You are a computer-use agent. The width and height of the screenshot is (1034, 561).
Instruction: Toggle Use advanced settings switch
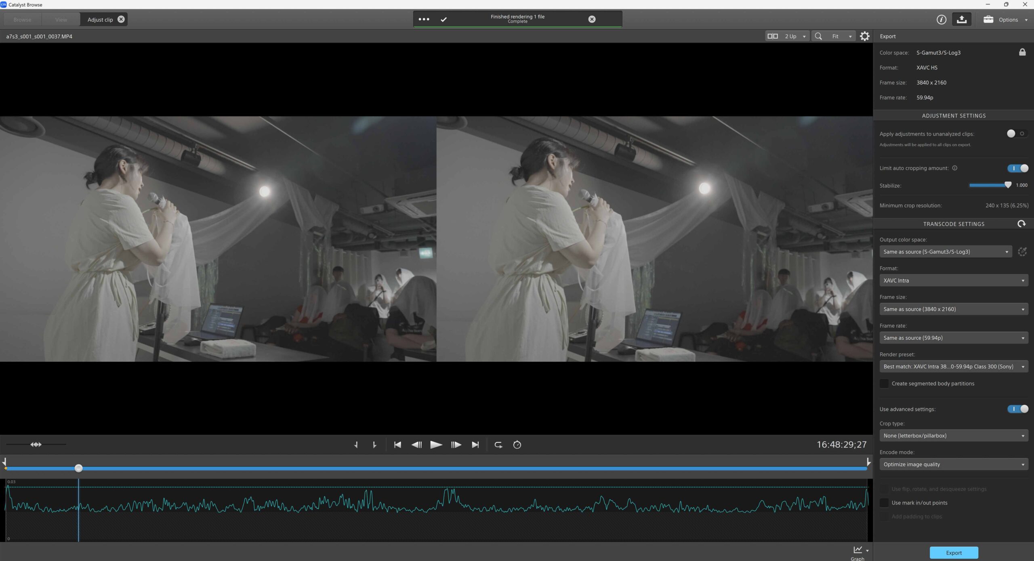(x=1017, y=409)
